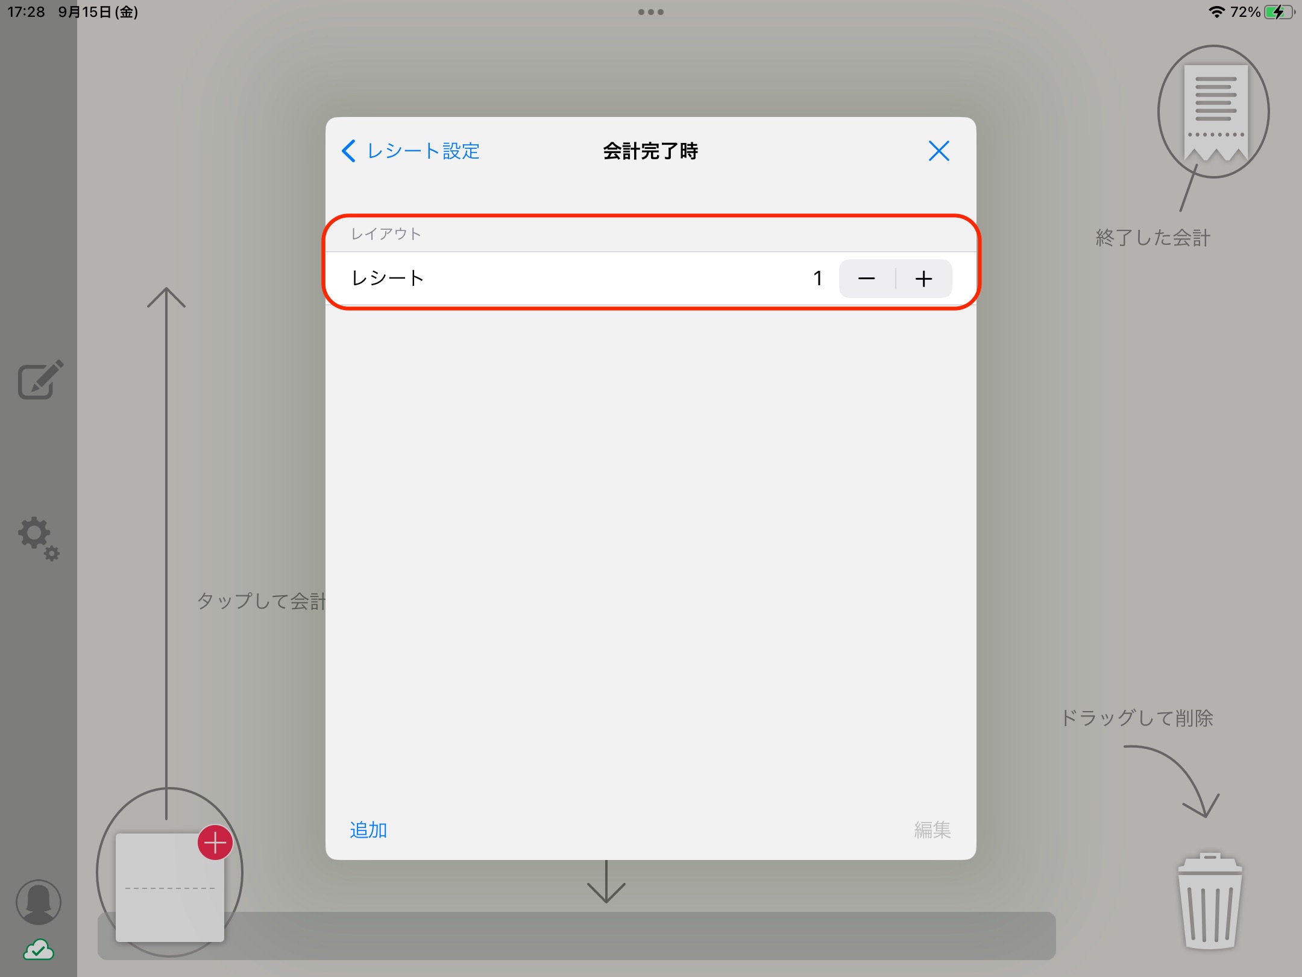Screen dimensions: 1302x977
Task: Close the 会計完了時 dialog
Action: [939, 151]
